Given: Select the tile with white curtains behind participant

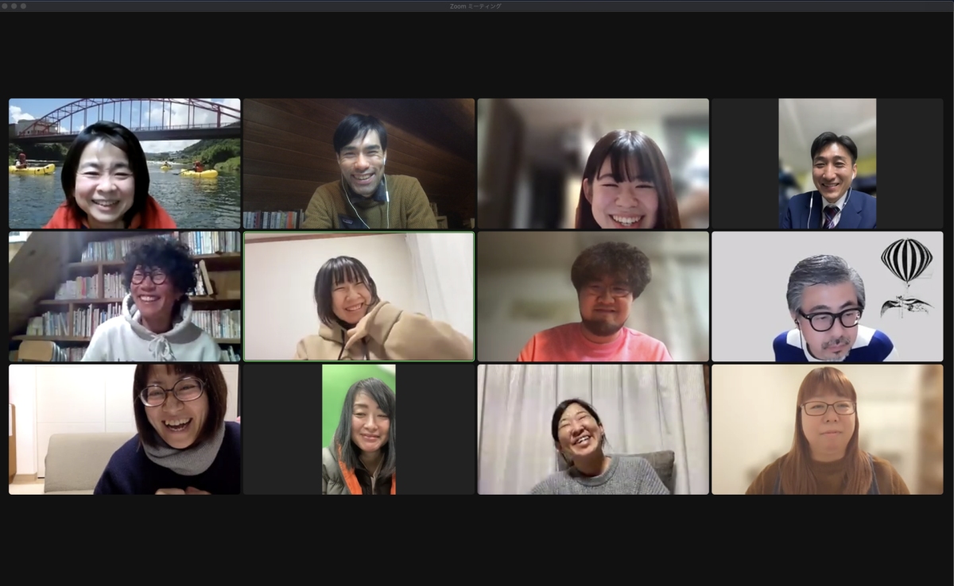Looking at the screenshot, I should 593,430.
